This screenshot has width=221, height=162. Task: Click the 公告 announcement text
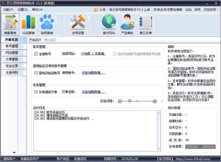(159, 10)
